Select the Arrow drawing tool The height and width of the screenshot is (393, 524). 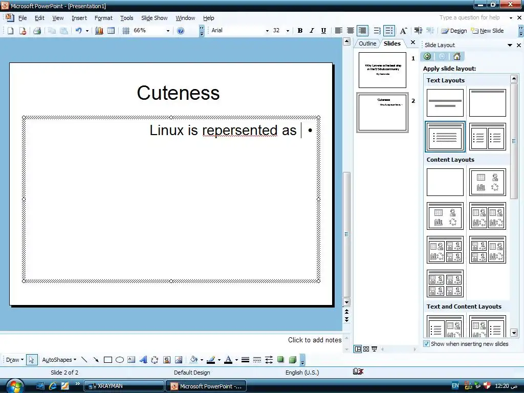click(x=96, y=360)
